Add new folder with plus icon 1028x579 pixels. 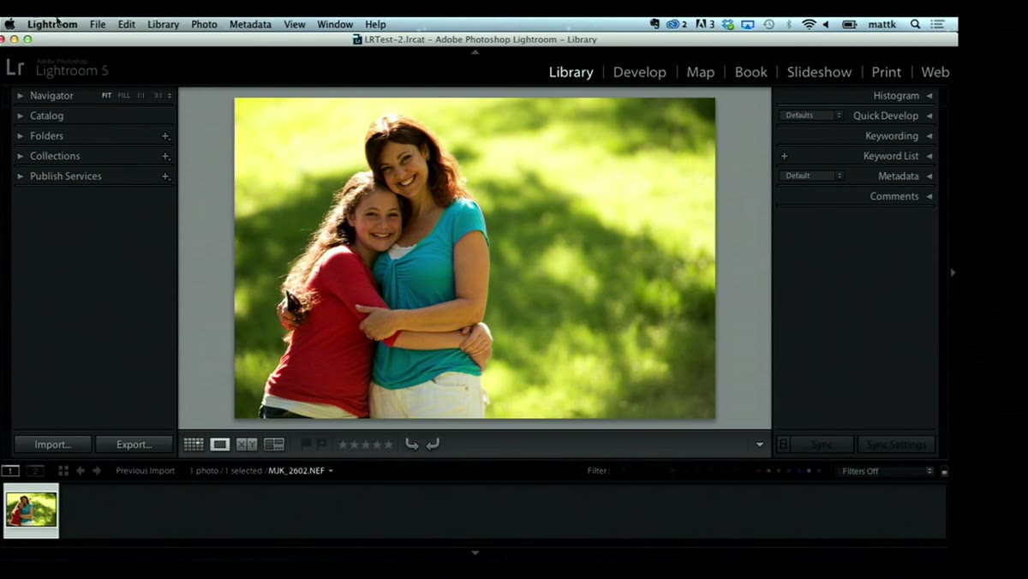point(165,136)
